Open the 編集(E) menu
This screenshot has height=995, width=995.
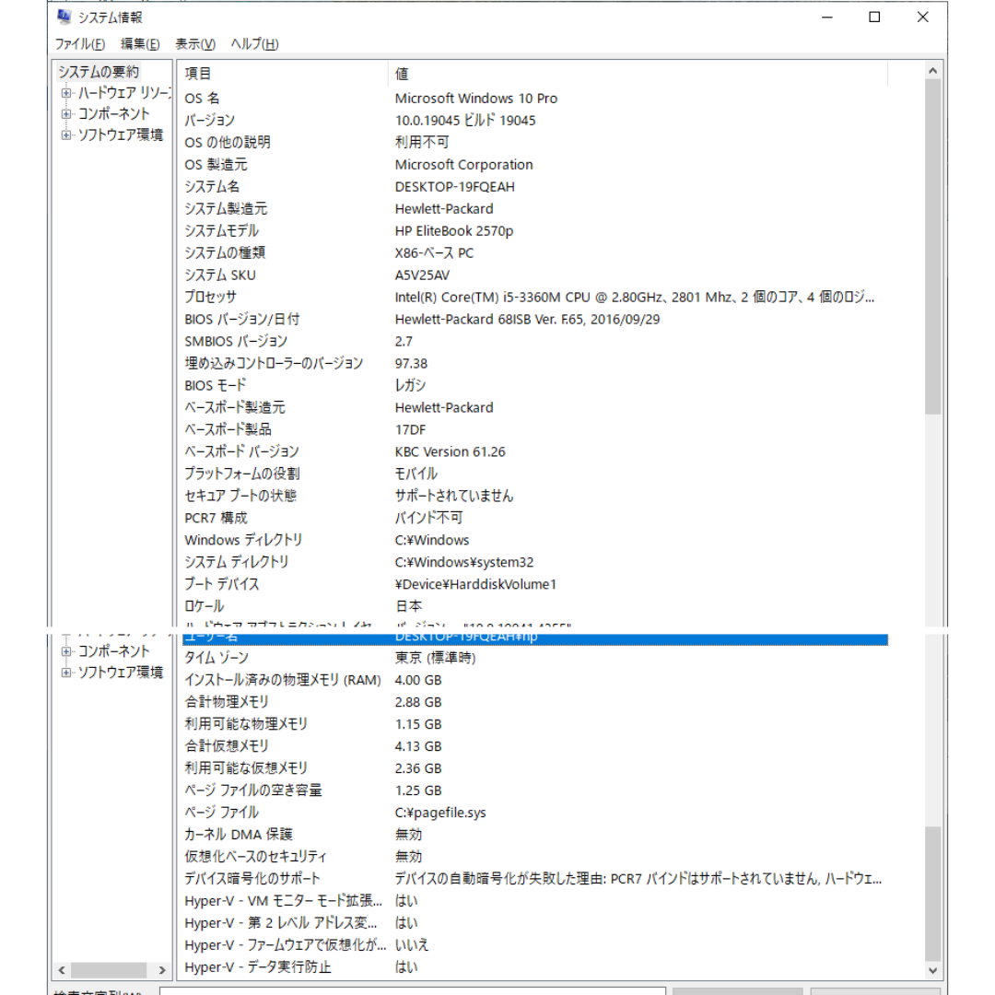point(140,44)
